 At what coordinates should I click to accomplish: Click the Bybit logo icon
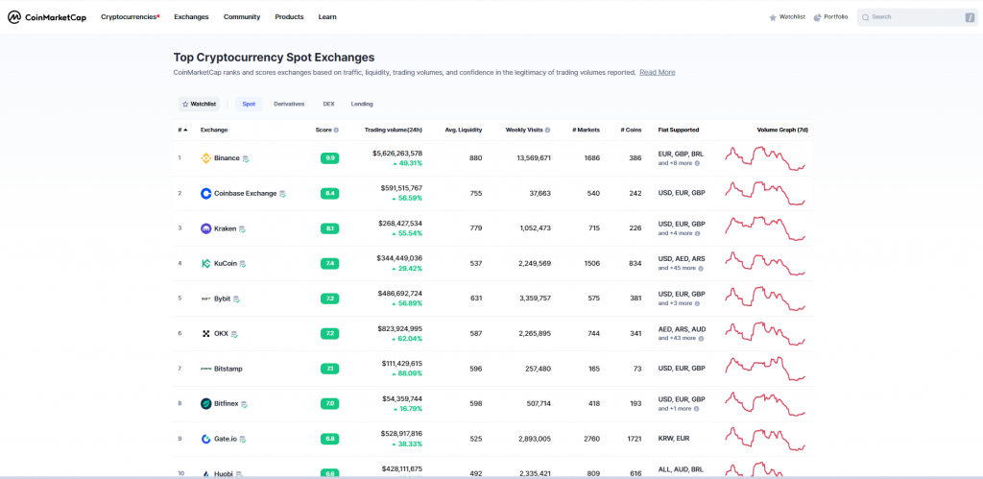tap(205, 299)
